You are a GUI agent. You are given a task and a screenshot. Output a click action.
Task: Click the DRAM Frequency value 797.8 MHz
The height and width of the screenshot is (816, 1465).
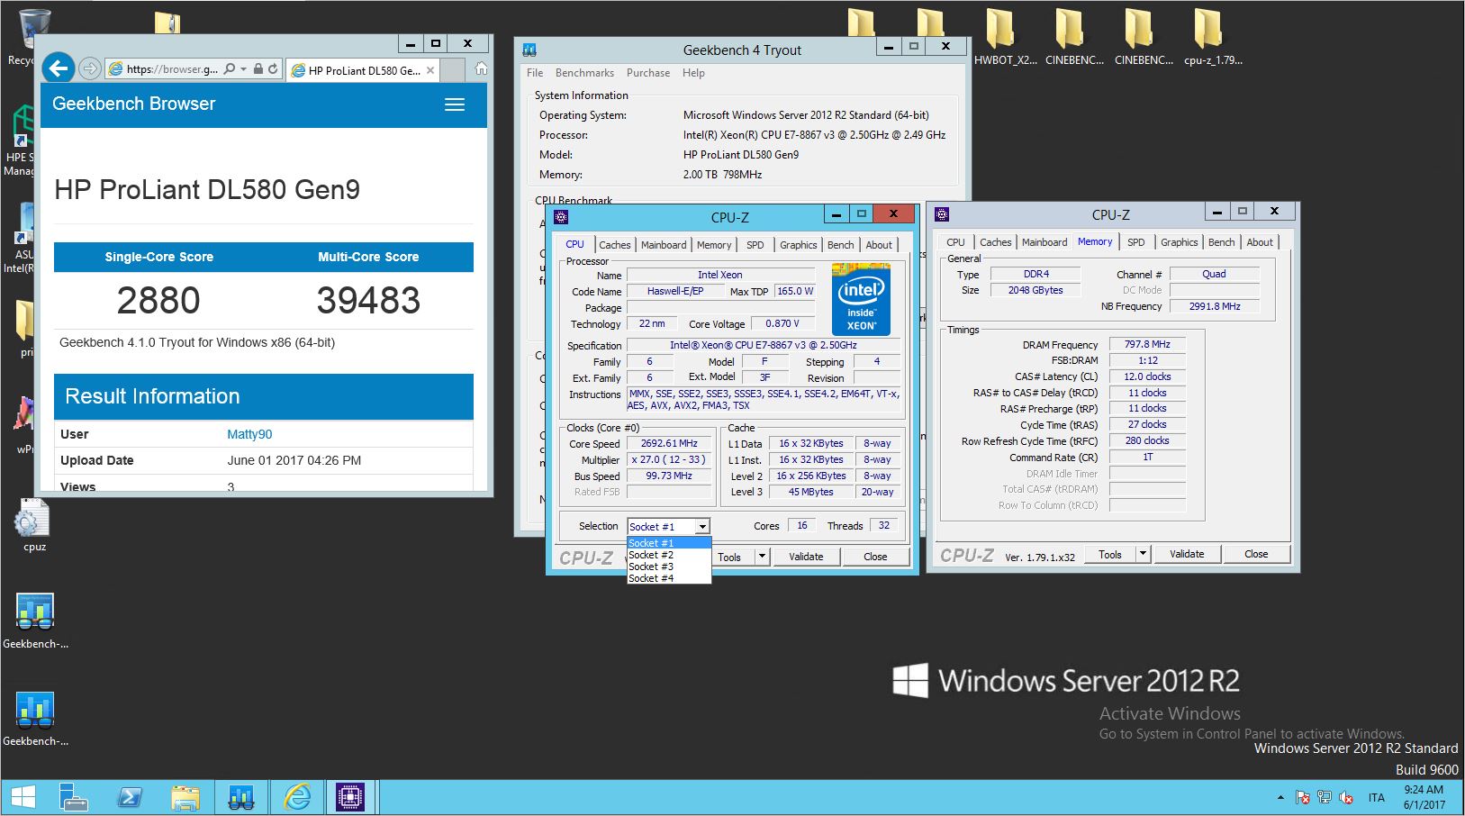1147,344
